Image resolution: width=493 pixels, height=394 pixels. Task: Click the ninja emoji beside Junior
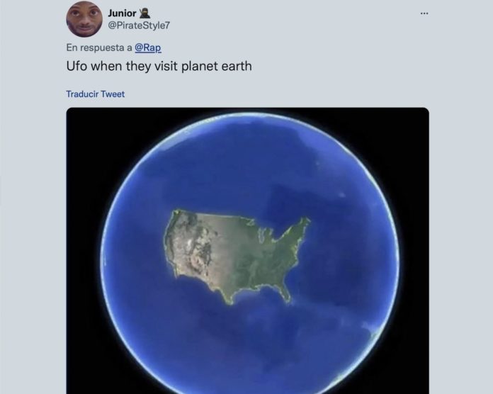[144, 13]
